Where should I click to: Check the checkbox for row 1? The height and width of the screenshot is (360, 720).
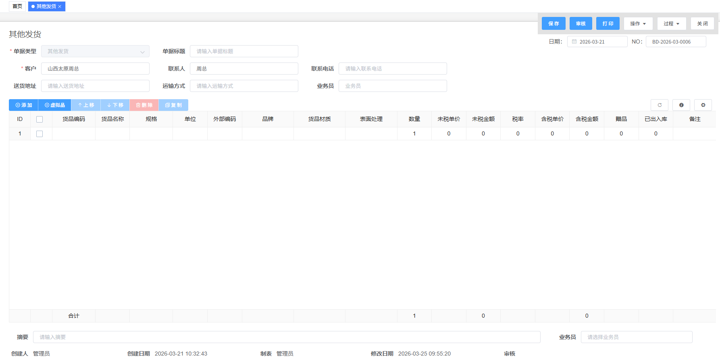tap(40, 134)
